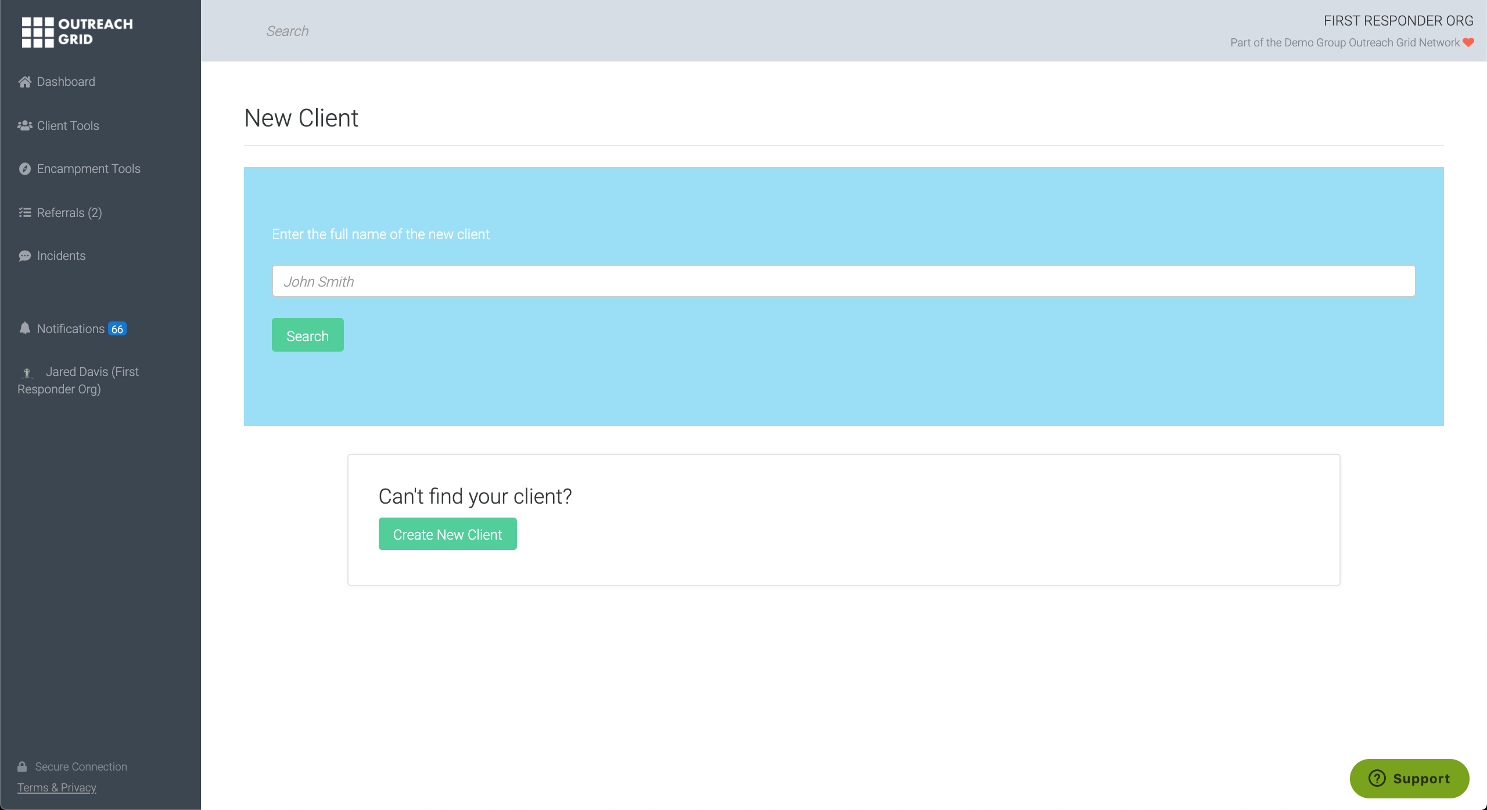Viewport: 1487px width, 810px height.
Task: Click the red heart icon
Action: coord(1468,42)
